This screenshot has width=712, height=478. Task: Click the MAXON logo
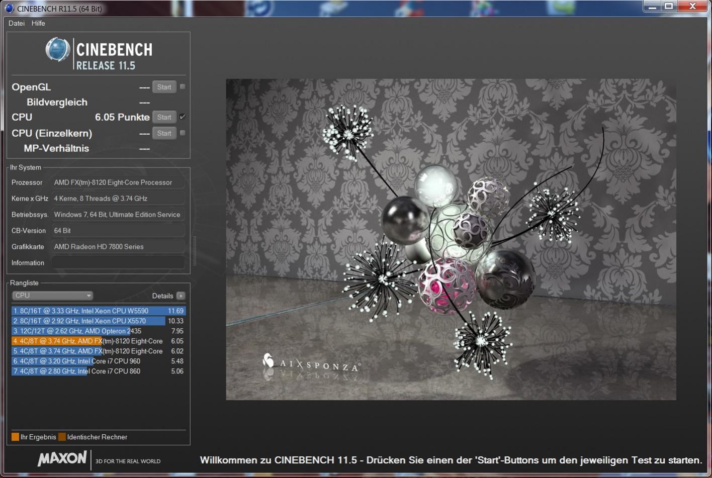(62, 458)
